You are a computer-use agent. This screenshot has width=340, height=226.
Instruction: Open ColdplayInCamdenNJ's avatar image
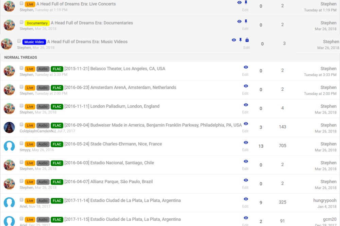9,127
